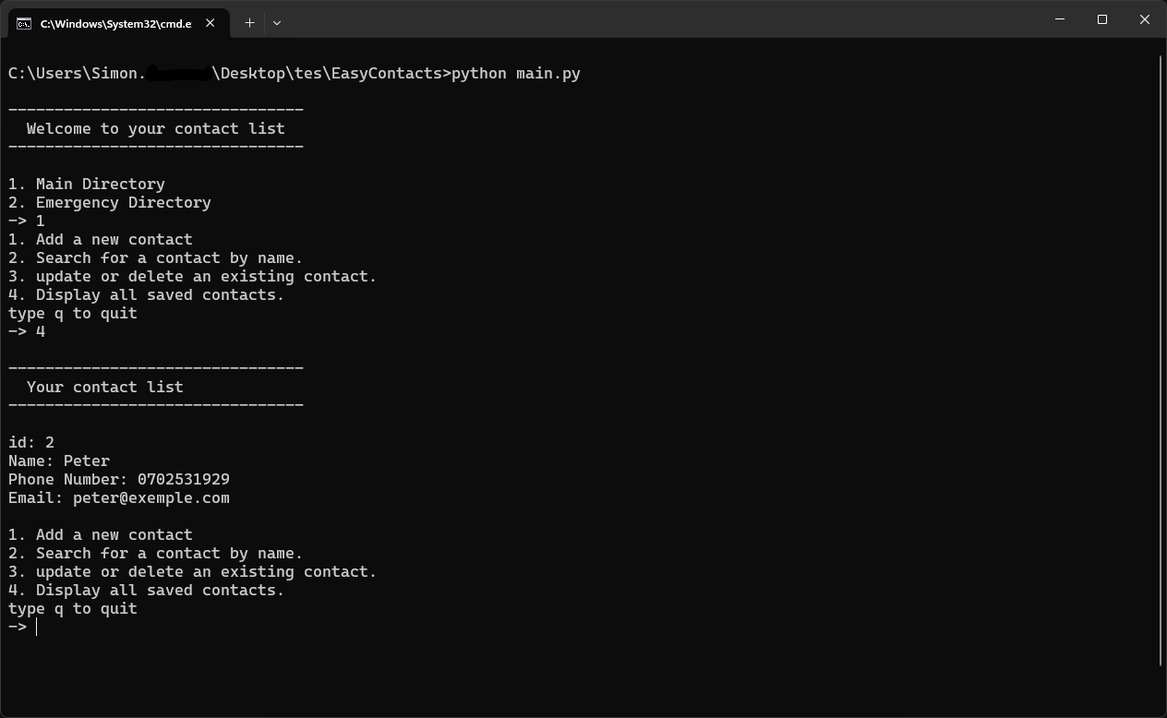Open the new tab dropdown chevron
1167x718 pixels.
coord(277,22)
